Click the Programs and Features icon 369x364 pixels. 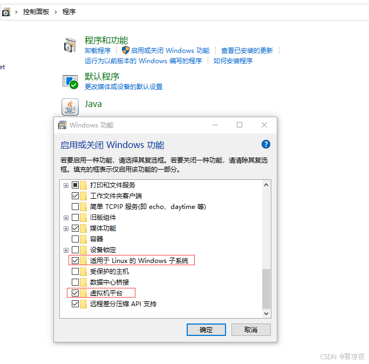click(x=70, y=45)
